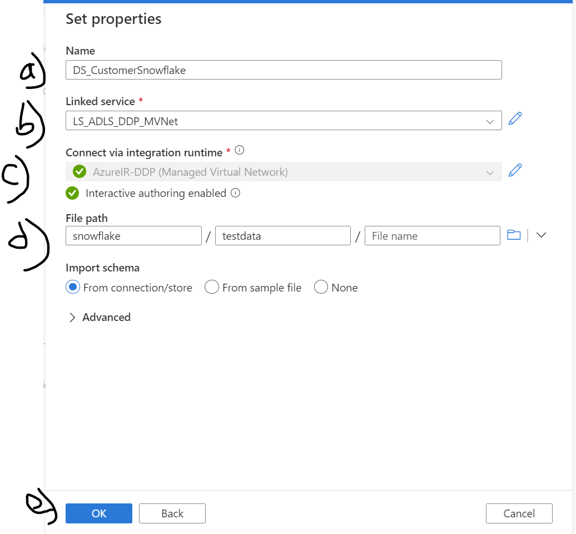Click the dataset Name text field

click(284, 70)
